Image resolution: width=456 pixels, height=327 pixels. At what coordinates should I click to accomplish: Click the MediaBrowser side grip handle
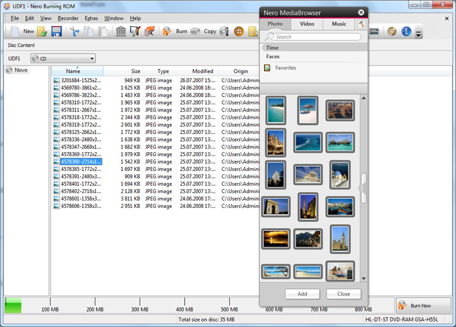click(x=364, y=189)
